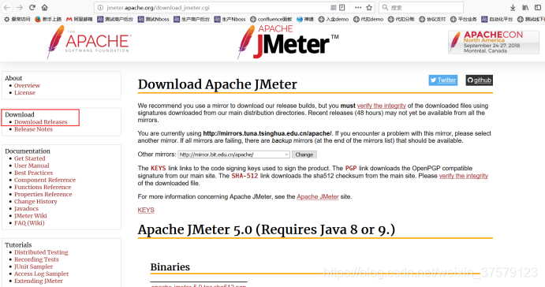Click the Apache JMeter logo
545x287 pixels.
click(x=288, y=41)
